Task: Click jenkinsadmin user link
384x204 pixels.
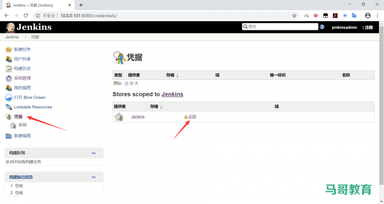Action: (344, 28)
